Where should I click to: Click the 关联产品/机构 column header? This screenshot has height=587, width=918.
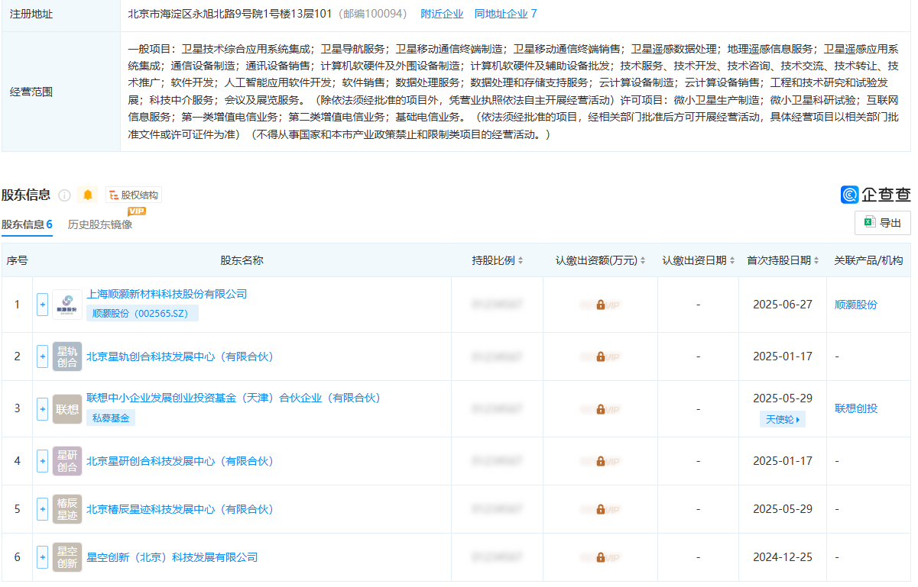tap(868, 260)
